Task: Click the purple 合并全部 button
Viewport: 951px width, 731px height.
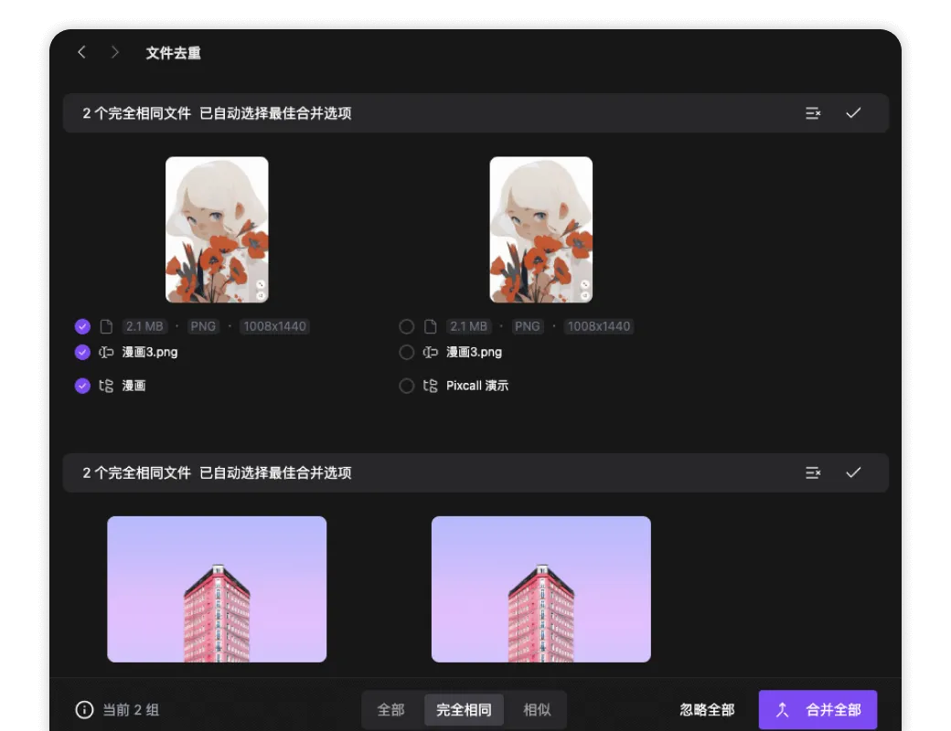Action: click(817, 710)
